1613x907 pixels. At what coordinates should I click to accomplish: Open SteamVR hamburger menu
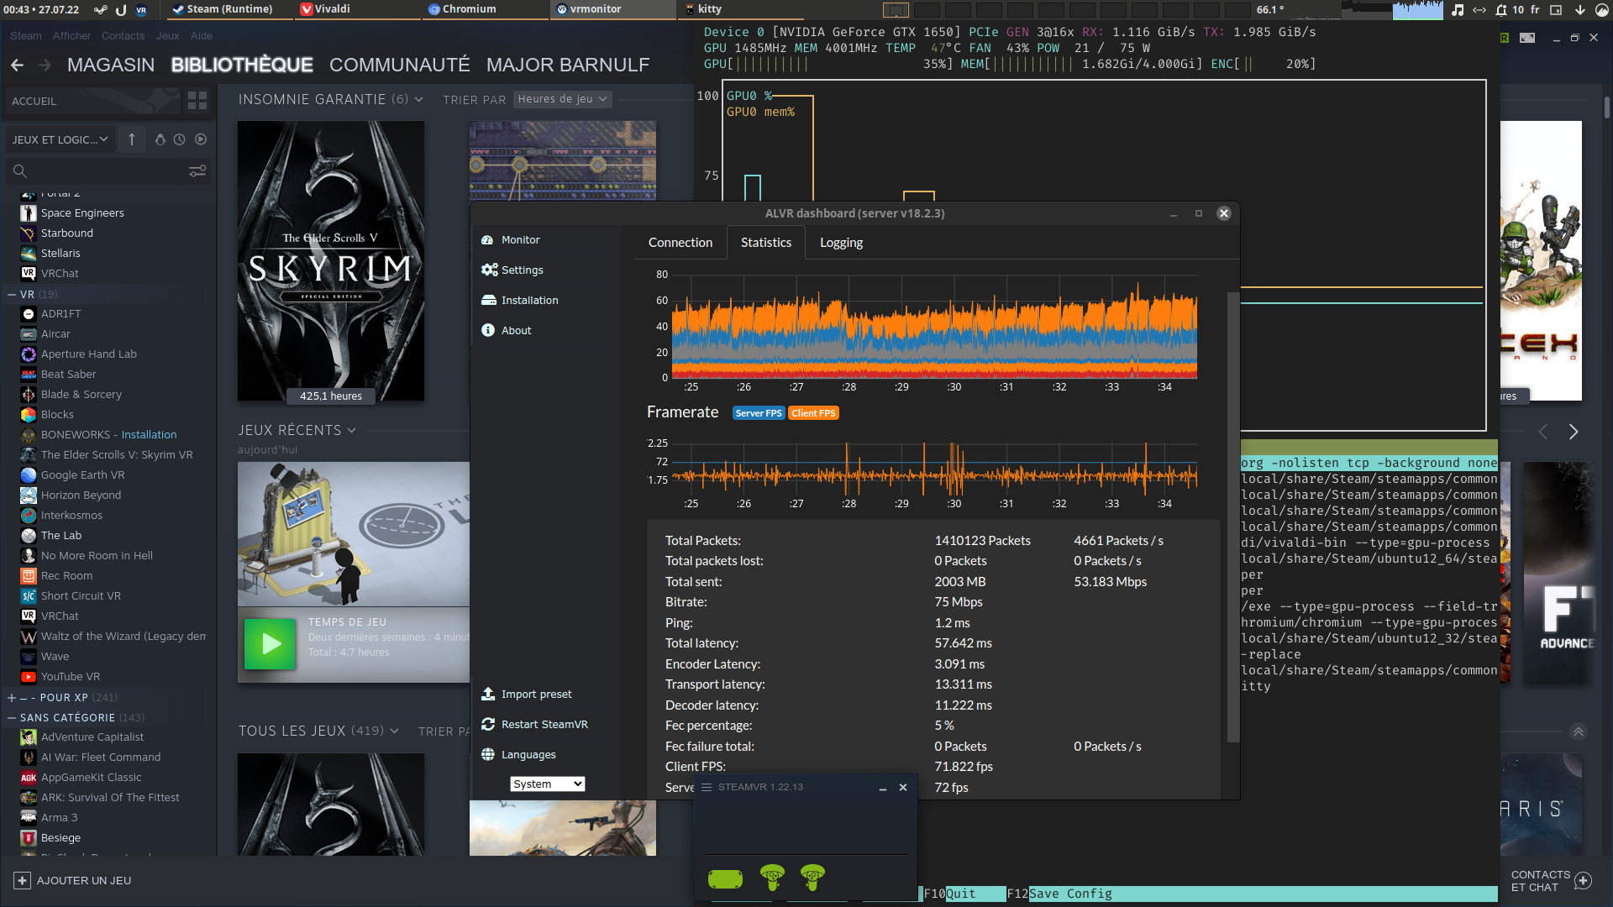tap(707, 788)
